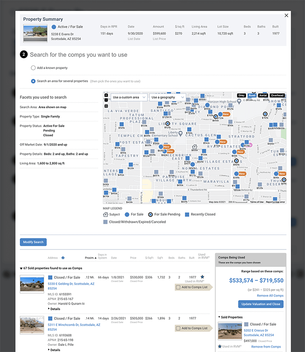
Task: Open the 5311 E Winchcomb Dr address link
Action: 74,327
